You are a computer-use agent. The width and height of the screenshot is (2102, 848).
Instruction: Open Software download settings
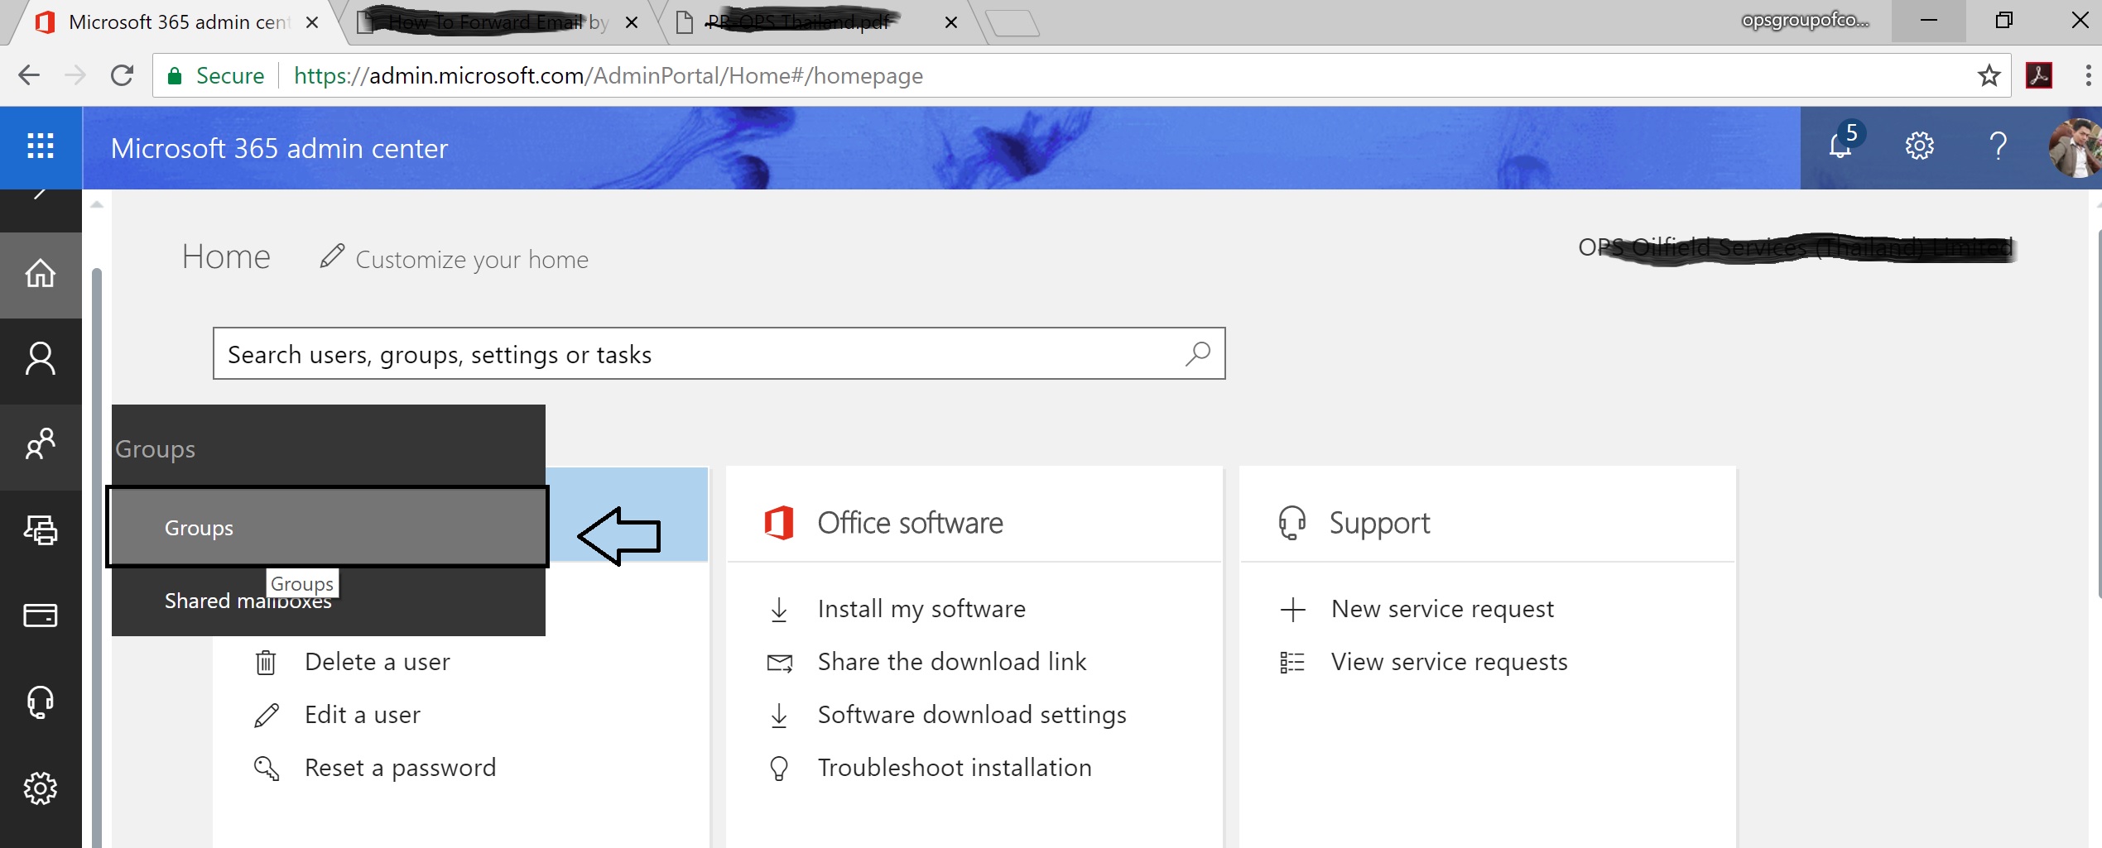(x=972, y=715)
